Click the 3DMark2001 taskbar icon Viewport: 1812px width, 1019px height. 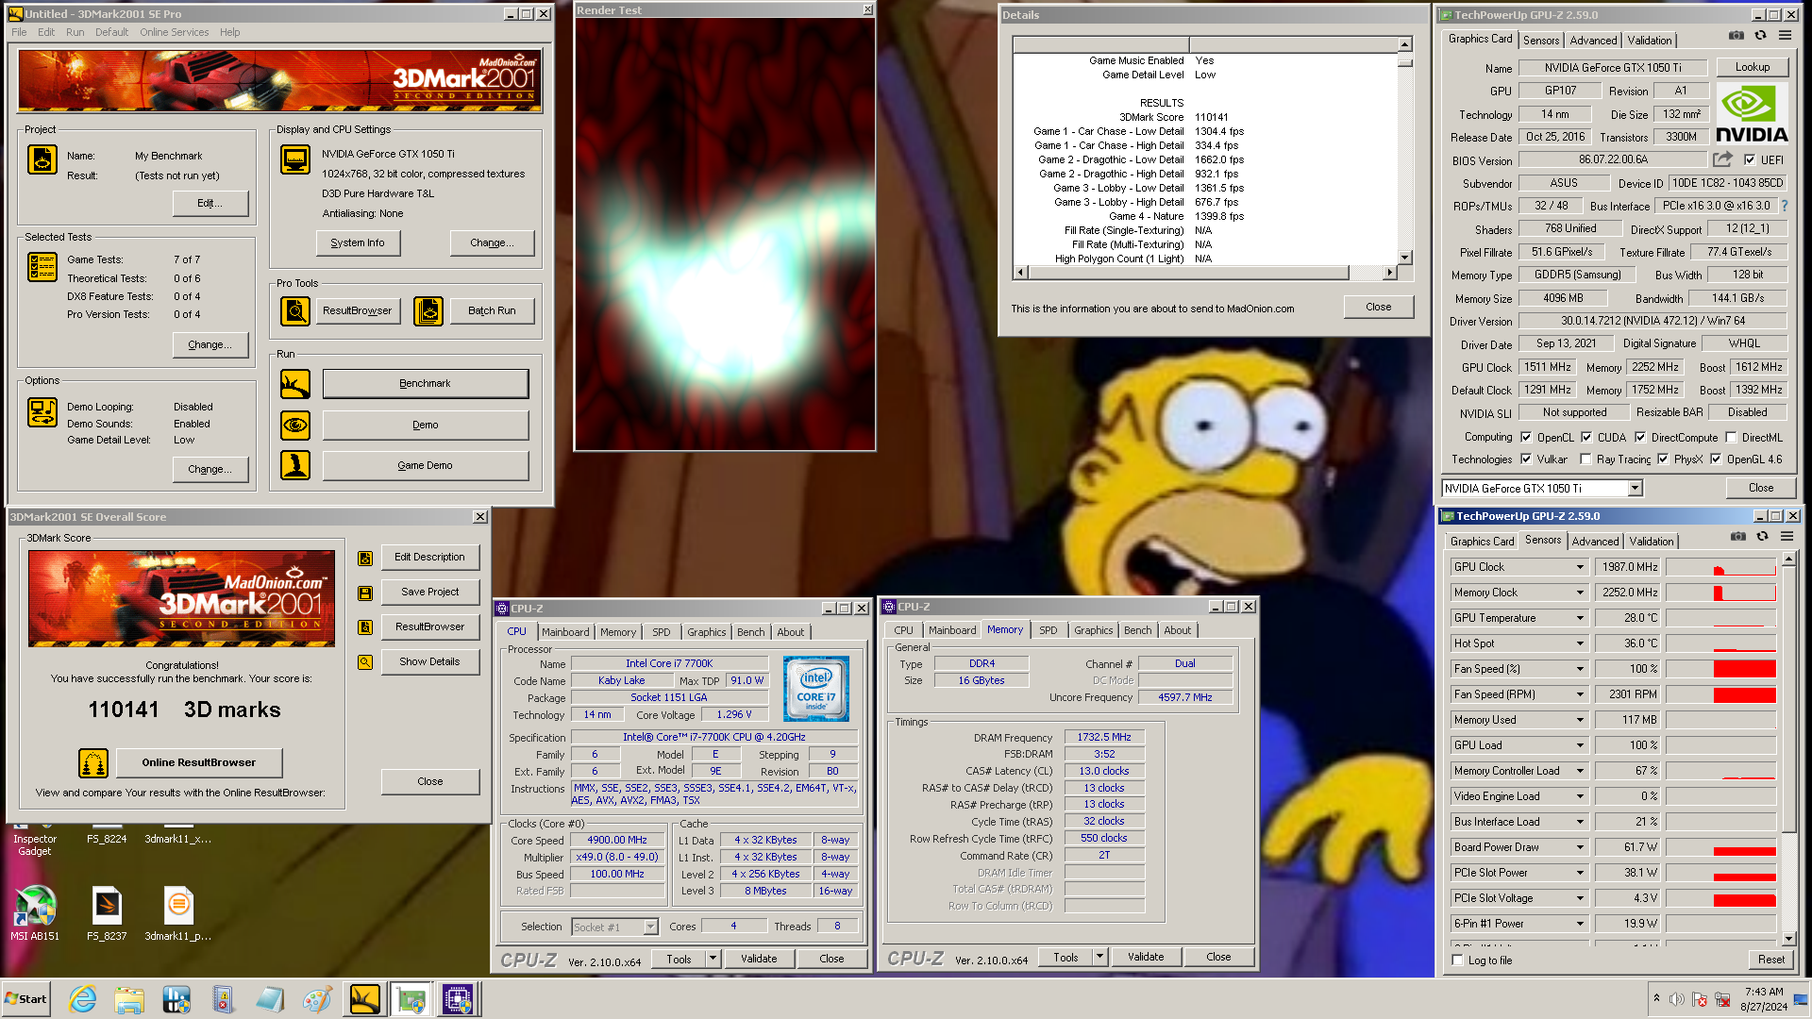[364, 999]
